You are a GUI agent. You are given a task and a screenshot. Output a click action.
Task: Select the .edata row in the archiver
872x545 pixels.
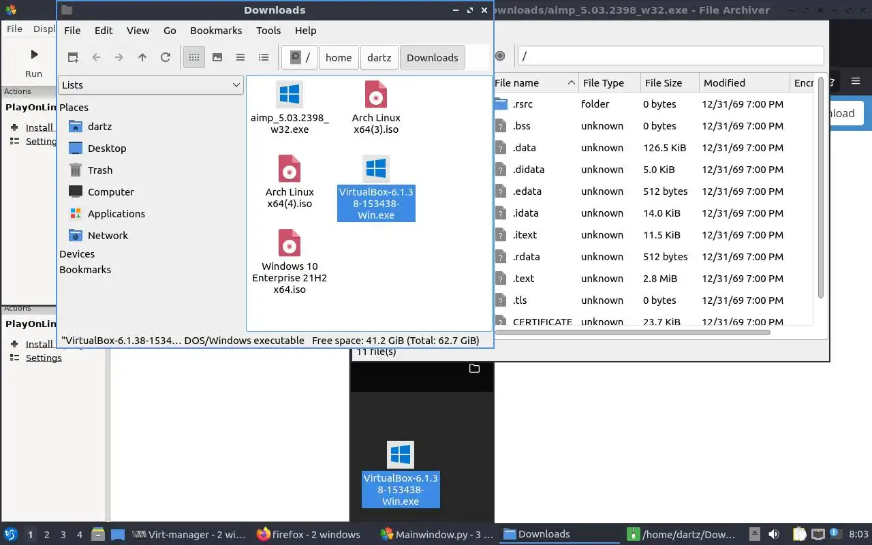(654, 191)
